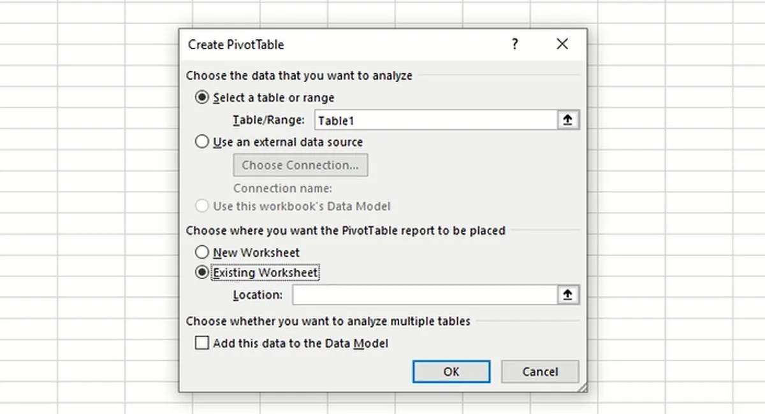Open the Location cell selector icon

tap(567, 294)
